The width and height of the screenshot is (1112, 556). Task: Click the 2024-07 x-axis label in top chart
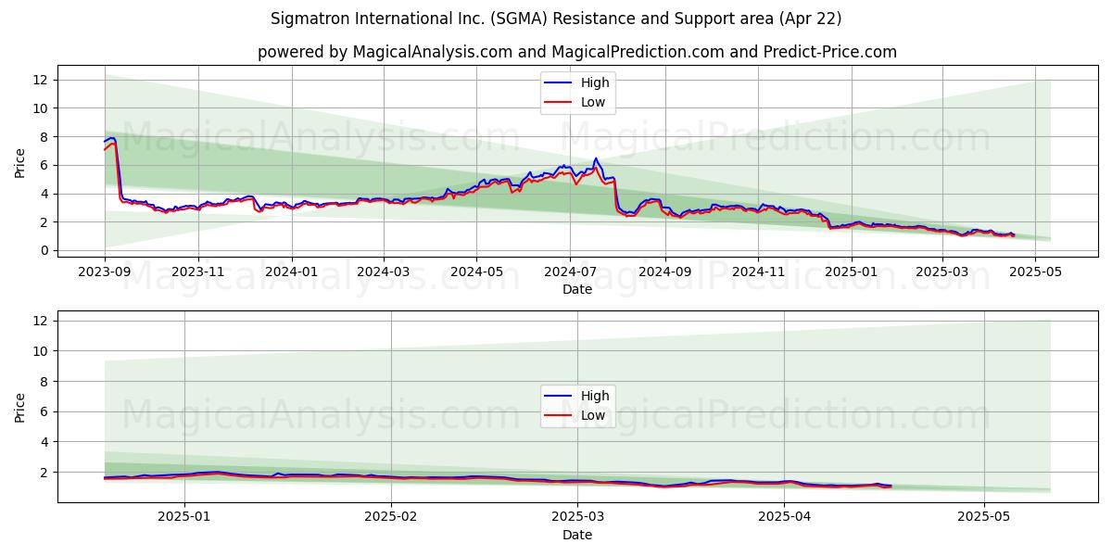pos(570,272)
